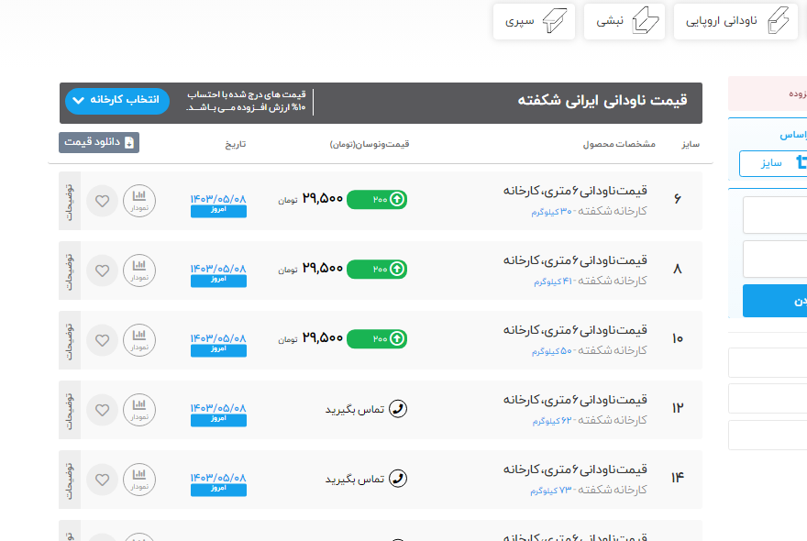The width and height of the screenshot is (807, 541).
Task: Click the green price change badge for size 6
Action: click(377, 199)
